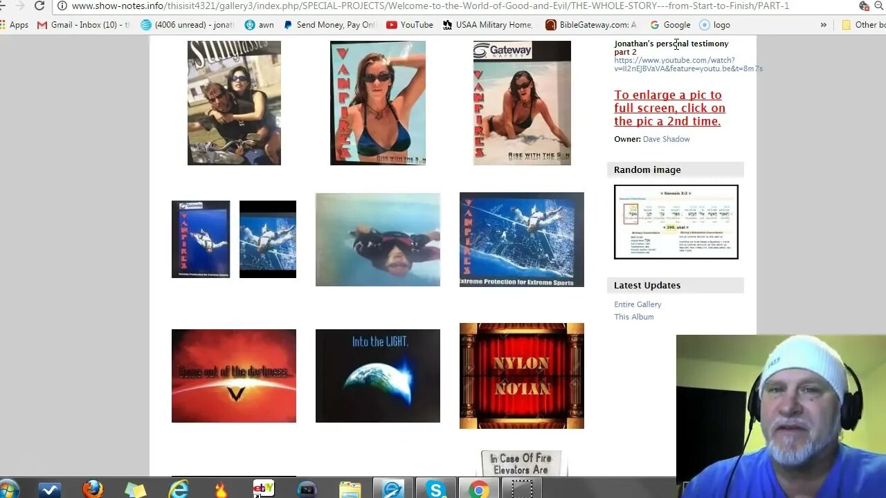This screenshot has height=498, width=886.
Task: Open owner Dave Shadow profile link
Action: tap(666, 139)
